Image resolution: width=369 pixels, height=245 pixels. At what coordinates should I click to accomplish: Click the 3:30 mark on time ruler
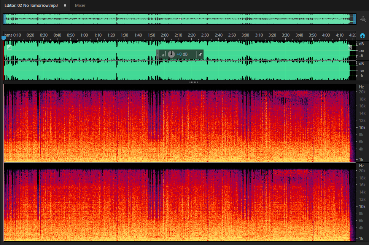(x=286, y=35)
